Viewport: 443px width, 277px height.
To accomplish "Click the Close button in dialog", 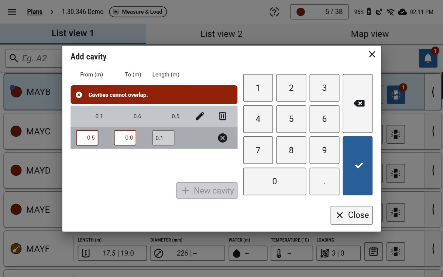I will click(x=351, y=215).
